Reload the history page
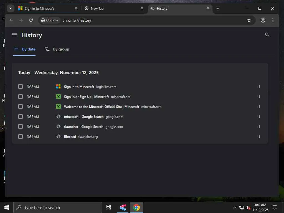Viewport: 284px width, 213px height. click(x=31, y=20)
